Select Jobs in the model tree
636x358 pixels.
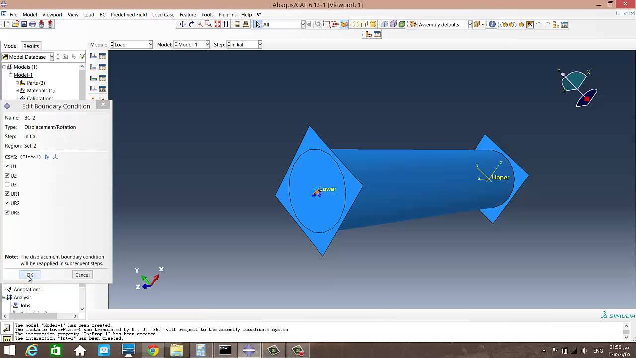coord(25,305)
